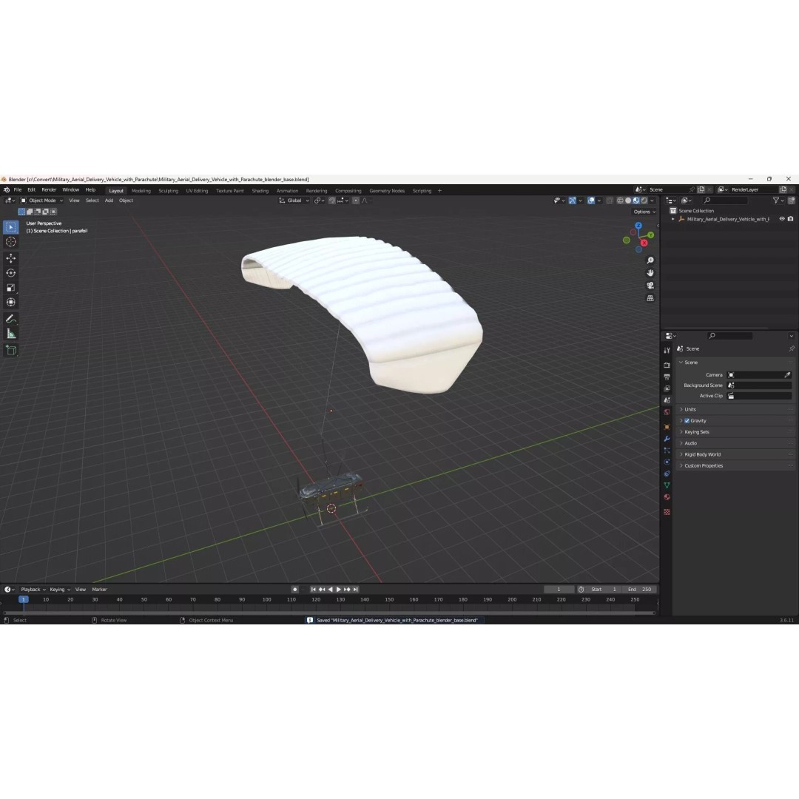Toggle viewport gizmos
The height and width of the screenshot is (799, 799).
(x=572, y=200)
